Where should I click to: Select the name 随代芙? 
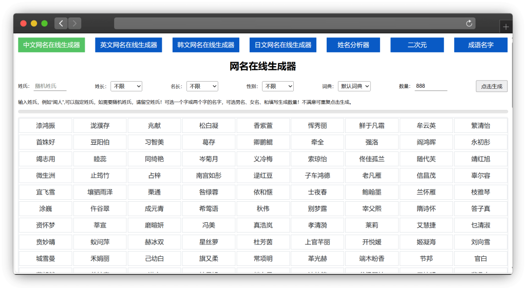(426, 159)
